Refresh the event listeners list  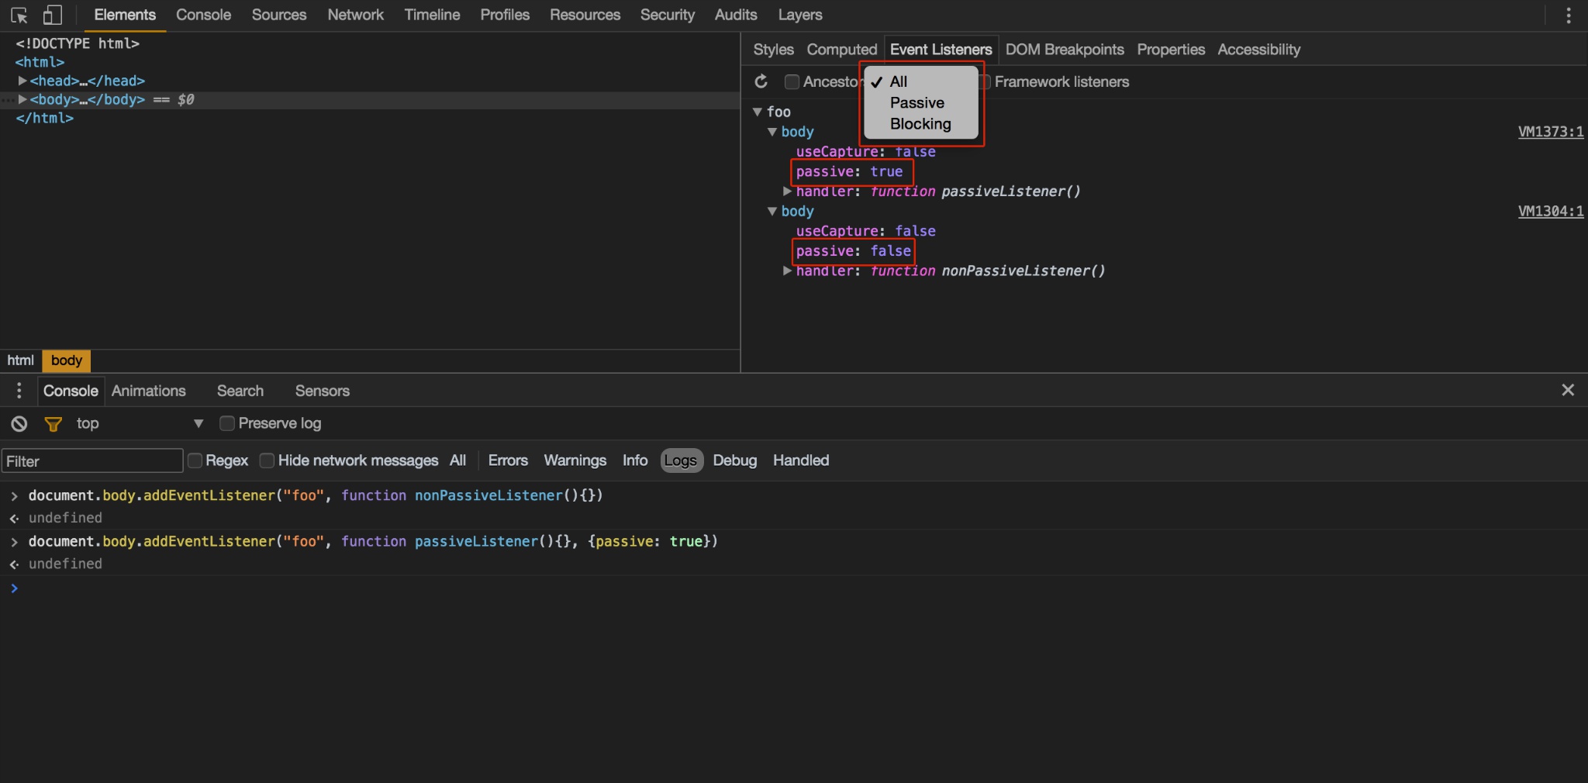tap(761, 81)
